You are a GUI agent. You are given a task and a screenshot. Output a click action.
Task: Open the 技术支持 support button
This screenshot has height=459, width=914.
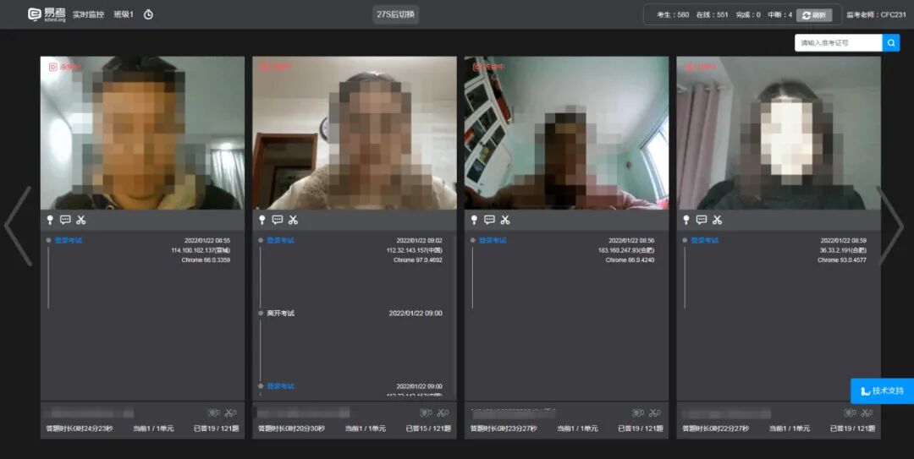pyautogui.click(x=882, y=391)
